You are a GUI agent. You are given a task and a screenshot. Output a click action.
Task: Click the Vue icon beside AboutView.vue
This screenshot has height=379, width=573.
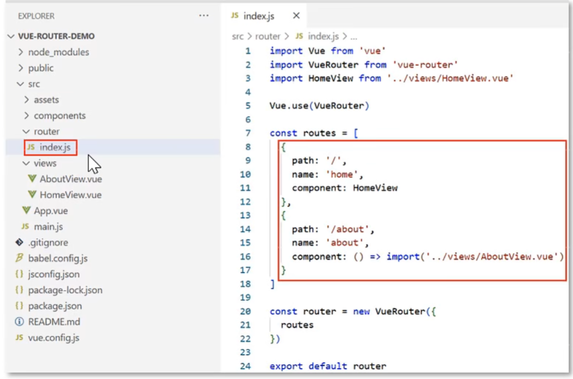32,179
